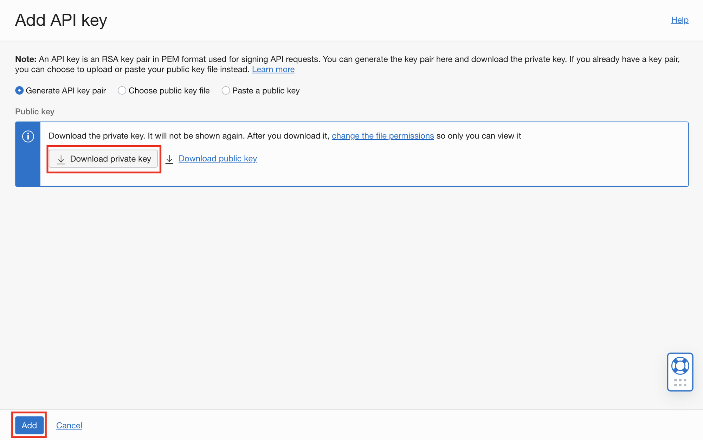Click the life ring support icon
This screenshot has width=703, height=440.
(680, 366)
